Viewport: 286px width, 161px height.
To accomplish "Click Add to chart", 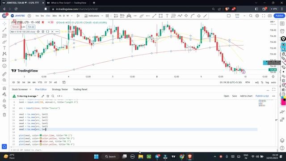I will click(246, 96).
